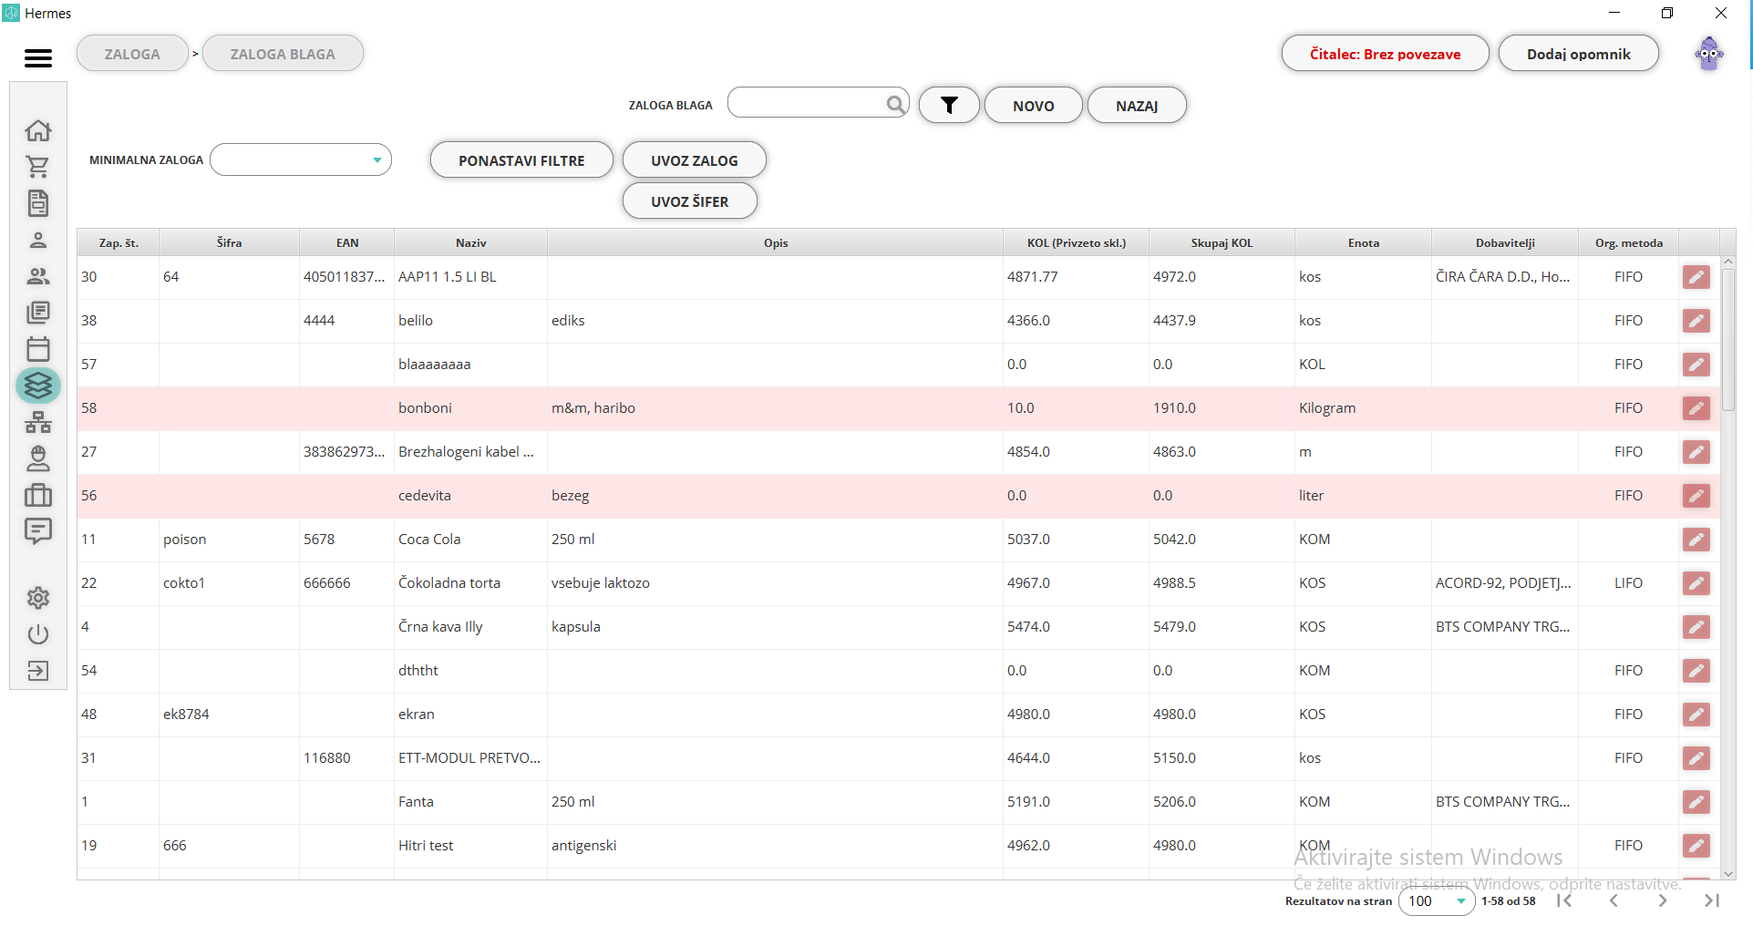Viewport: 1753px width, 936px height.
Task: Edit the Coca Cola row pencil icon
Action: coord(1696,540)
